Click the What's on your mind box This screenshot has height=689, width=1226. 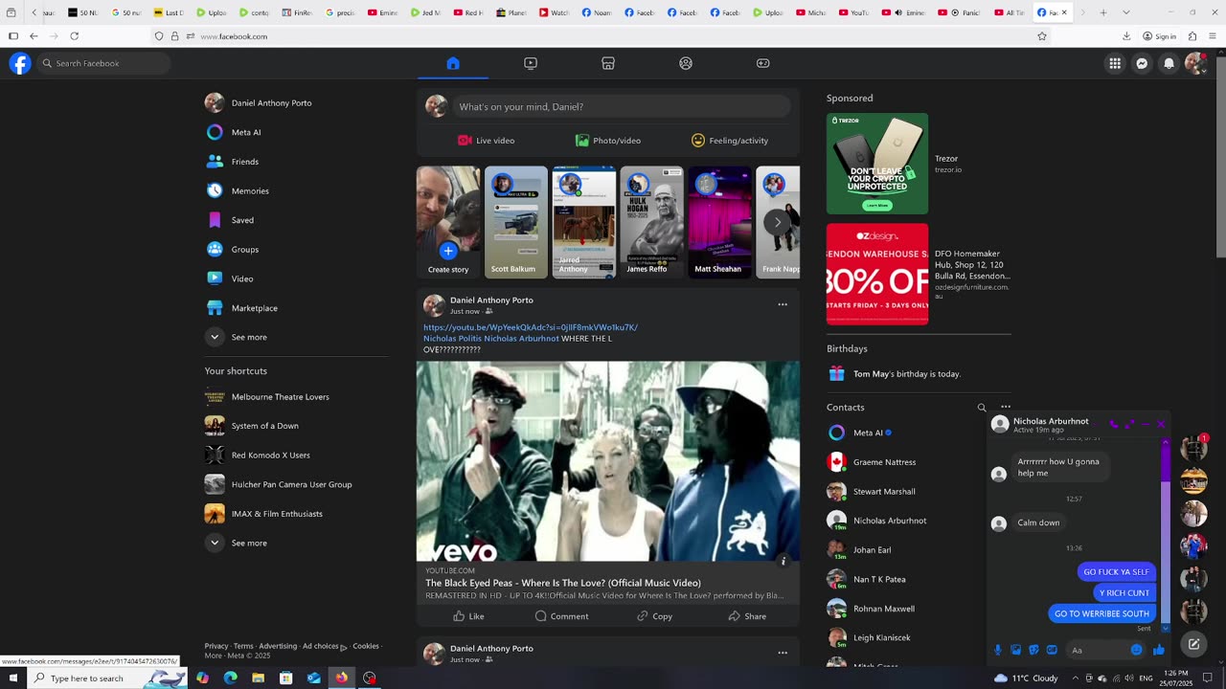pyautogui.click(x=622, y=106)
